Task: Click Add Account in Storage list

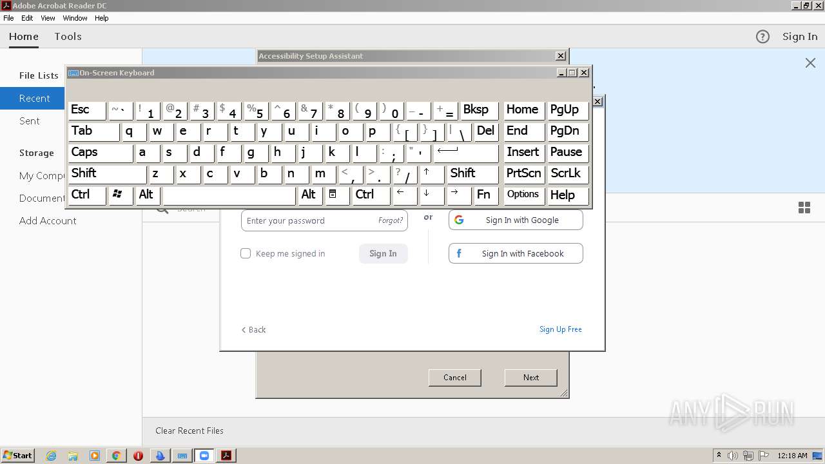Action: [48, 220]
